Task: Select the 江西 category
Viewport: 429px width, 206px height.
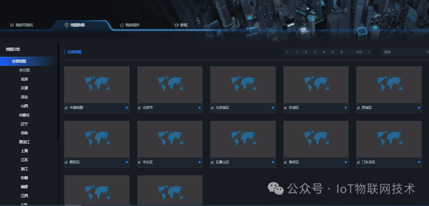Action: click(24, 196)
